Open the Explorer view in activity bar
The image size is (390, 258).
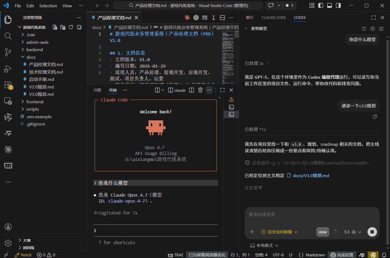tap(8, 19)
